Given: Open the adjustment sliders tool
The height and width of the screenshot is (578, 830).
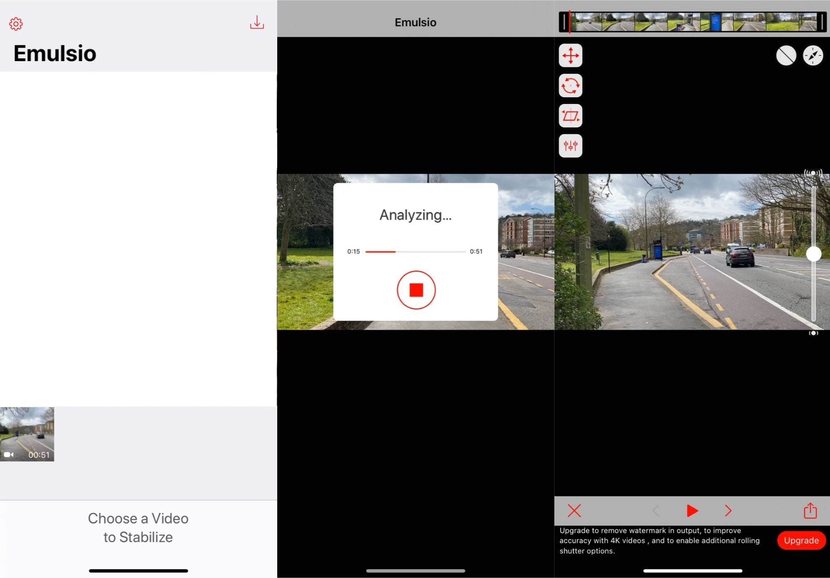Looking at the screenshot, I should pos(570,146).
